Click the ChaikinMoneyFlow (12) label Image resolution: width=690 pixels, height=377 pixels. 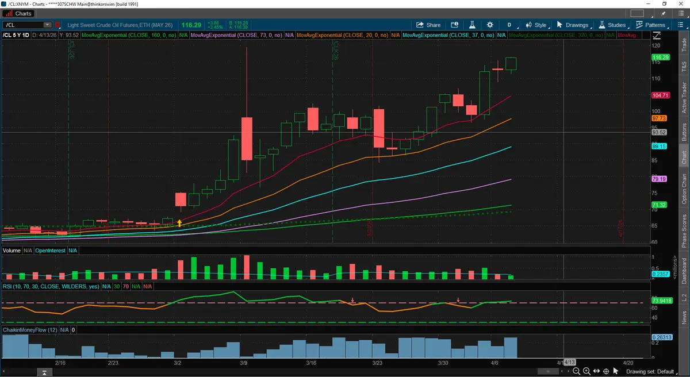coord(30,330)
